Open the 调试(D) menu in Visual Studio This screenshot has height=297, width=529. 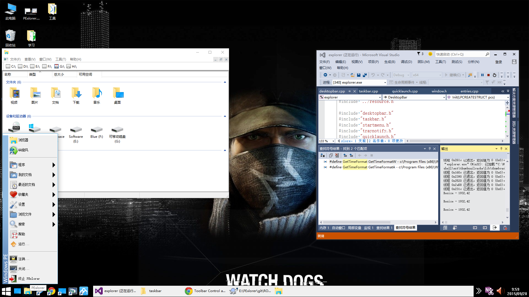click(x=406, y=62)
